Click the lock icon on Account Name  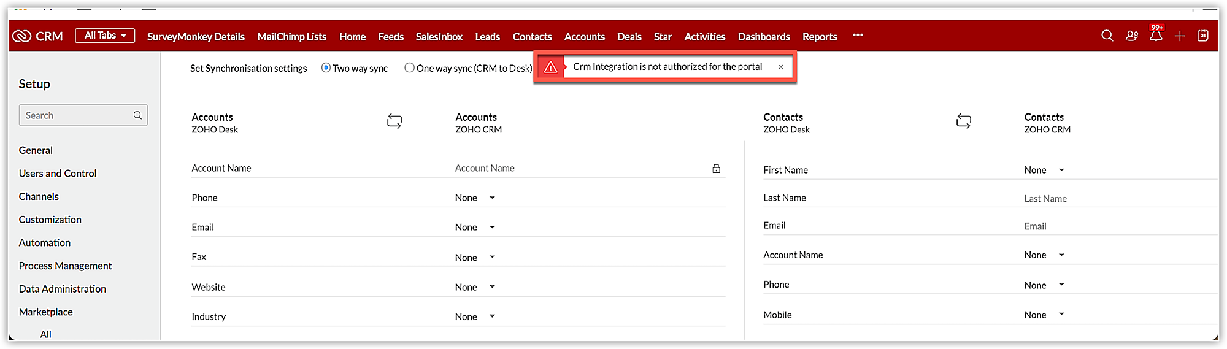point(716,169)
